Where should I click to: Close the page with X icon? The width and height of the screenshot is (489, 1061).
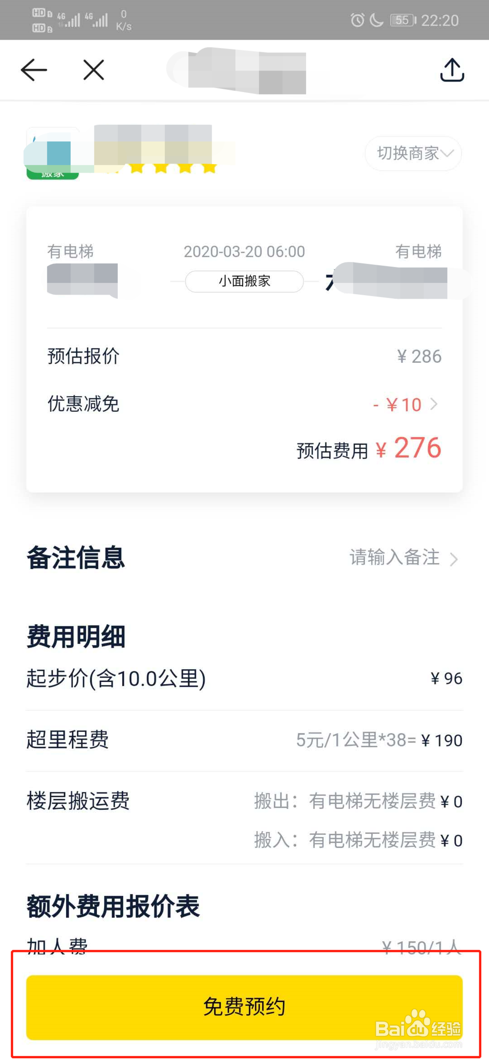pos(94,70)
